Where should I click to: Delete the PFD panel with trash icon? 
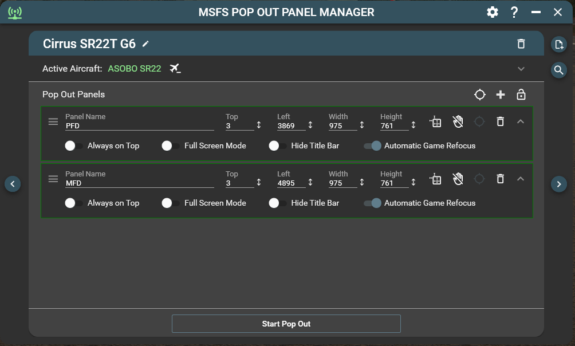(x=500, y=121)
